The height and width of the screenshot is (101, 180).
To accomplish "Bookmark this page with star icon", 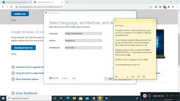I will click(151, 7).
